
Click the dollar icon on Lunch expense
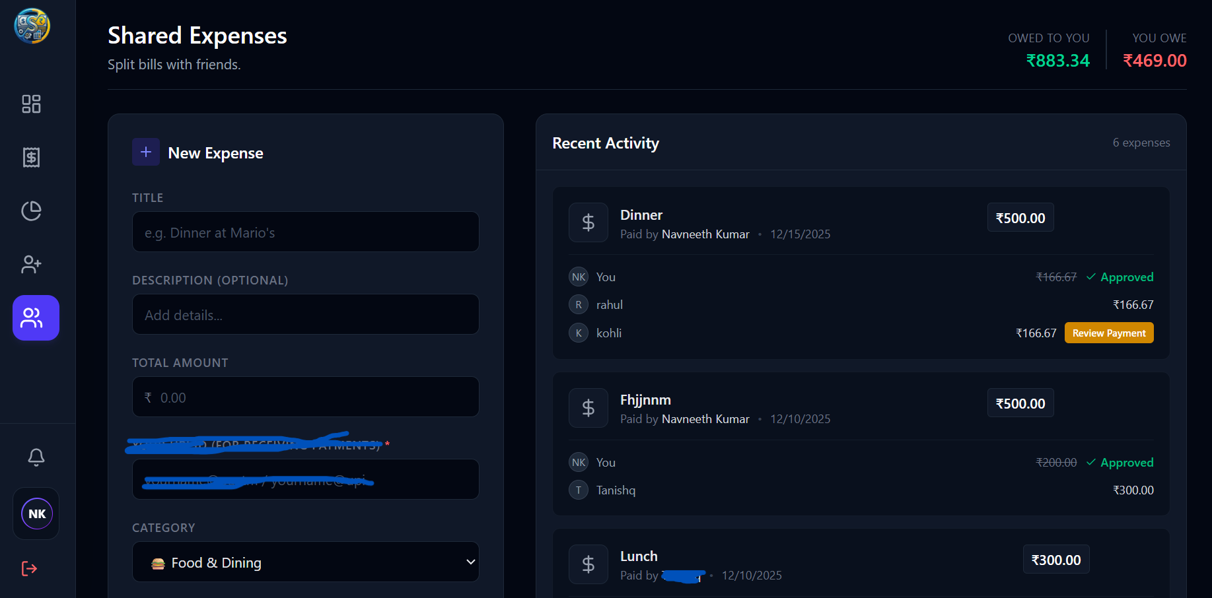coord(588,564)
